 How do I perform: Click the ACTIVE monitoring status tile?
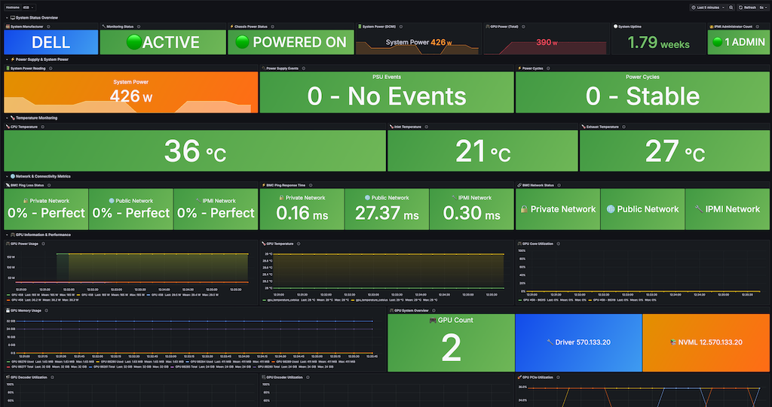tap(163, 42)
